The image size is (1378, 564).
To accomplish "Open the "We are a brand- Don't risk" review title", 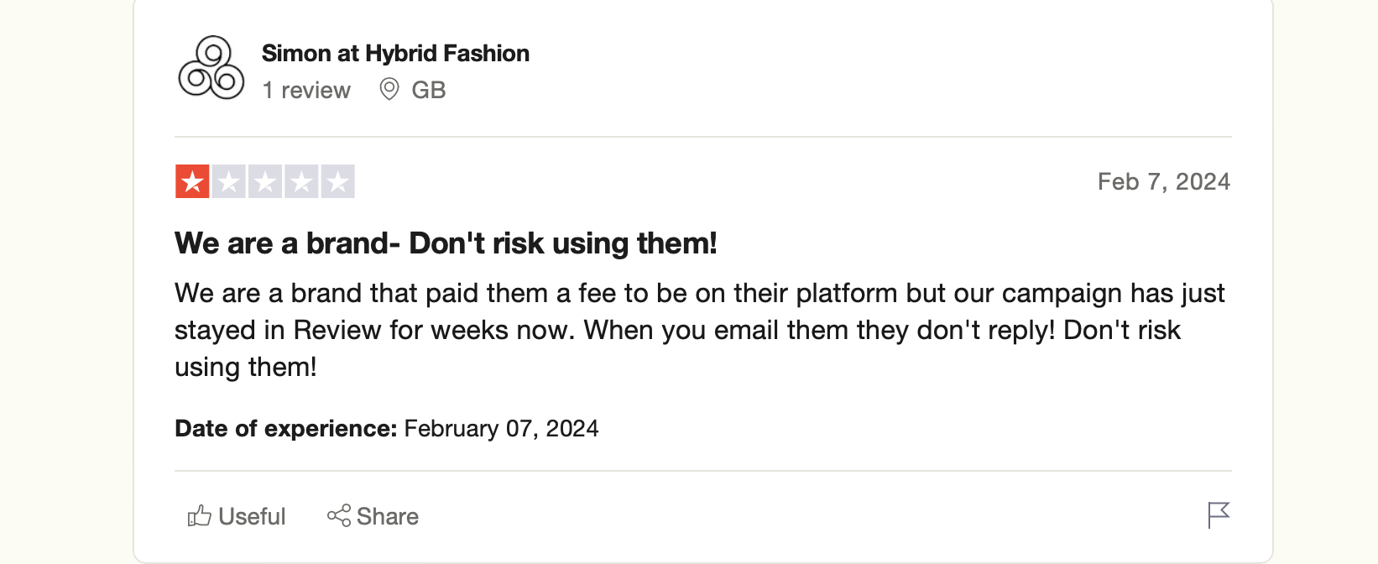I will pos(446,243).
